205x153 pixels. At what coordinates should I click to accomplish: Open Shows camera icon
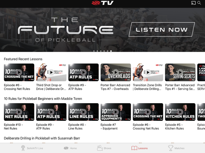(100, 148)
